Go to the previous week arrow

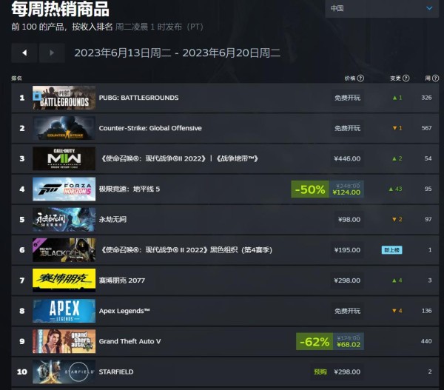[24, 53]
